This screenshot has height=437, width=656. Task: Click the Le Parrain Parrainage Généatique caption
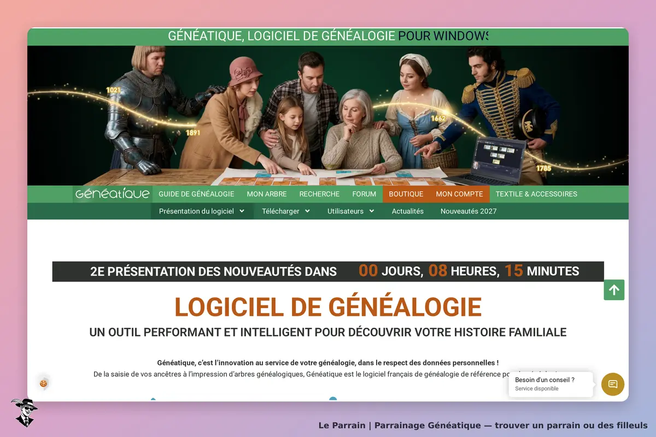click(x=483, y=425)
